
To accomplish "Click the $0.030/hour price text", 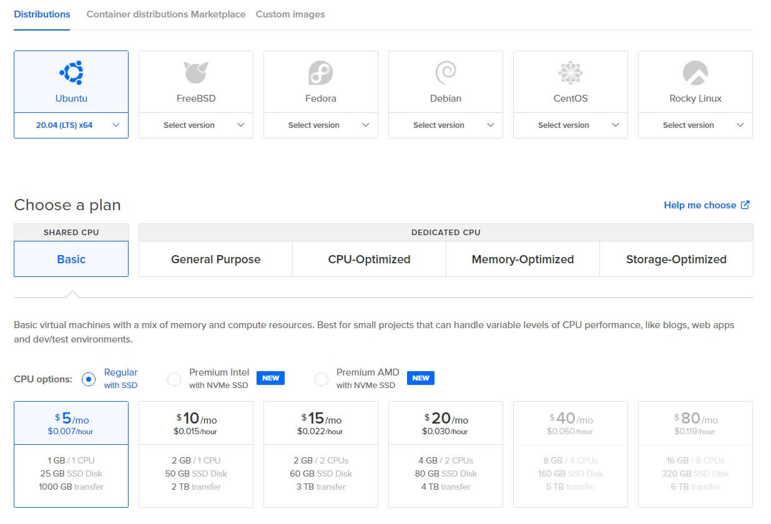I will (x=446, y=431).
